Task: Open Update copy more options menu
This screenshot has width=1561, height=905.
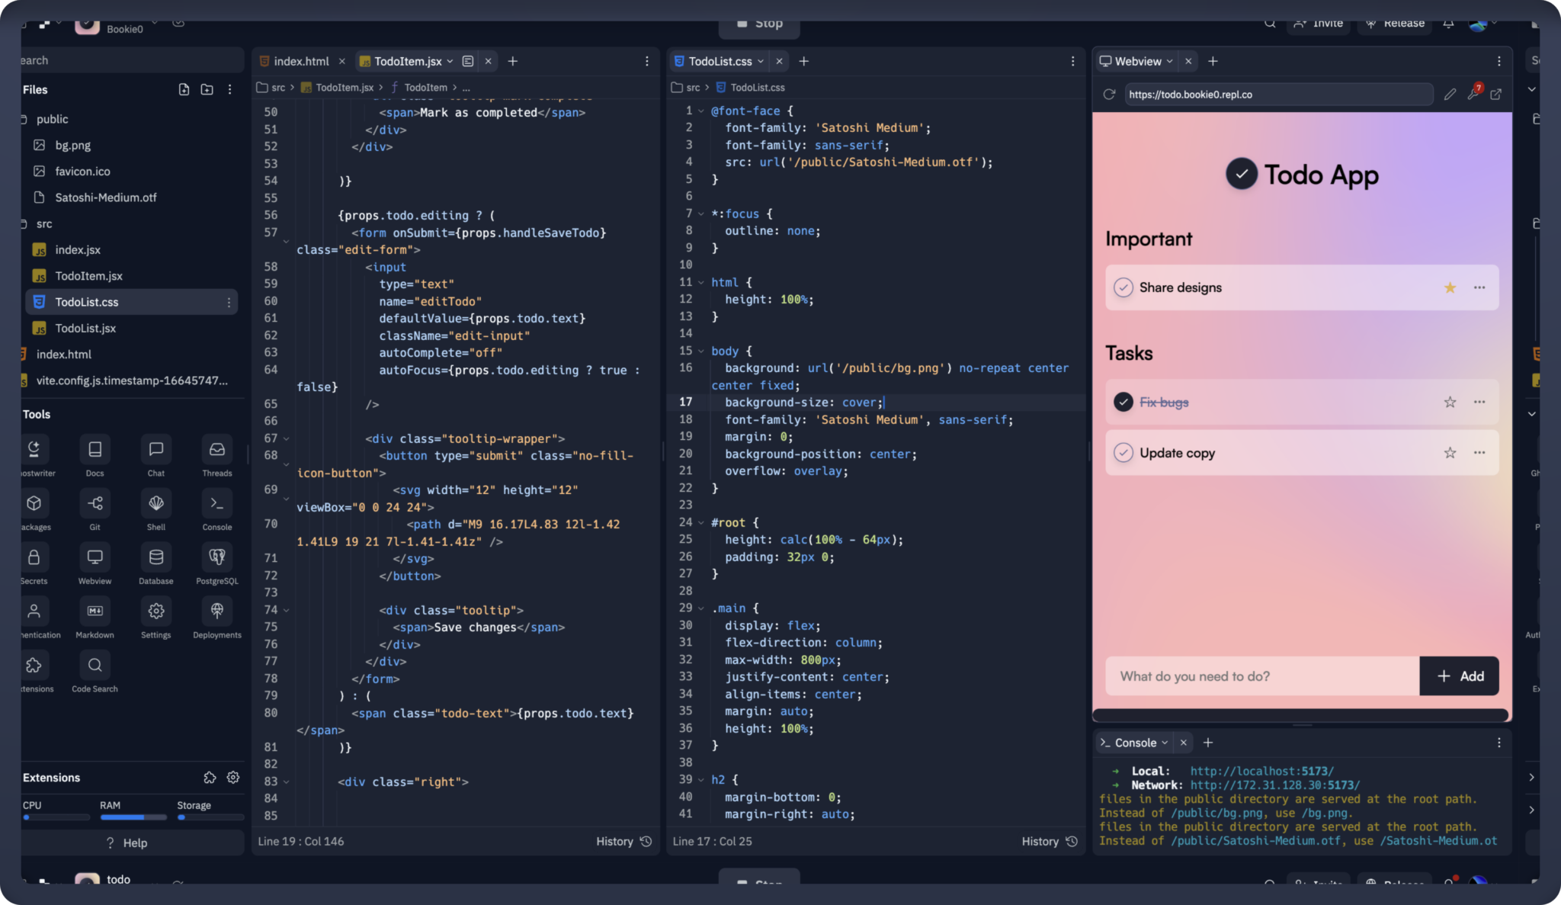Action: pos(1479,453)
